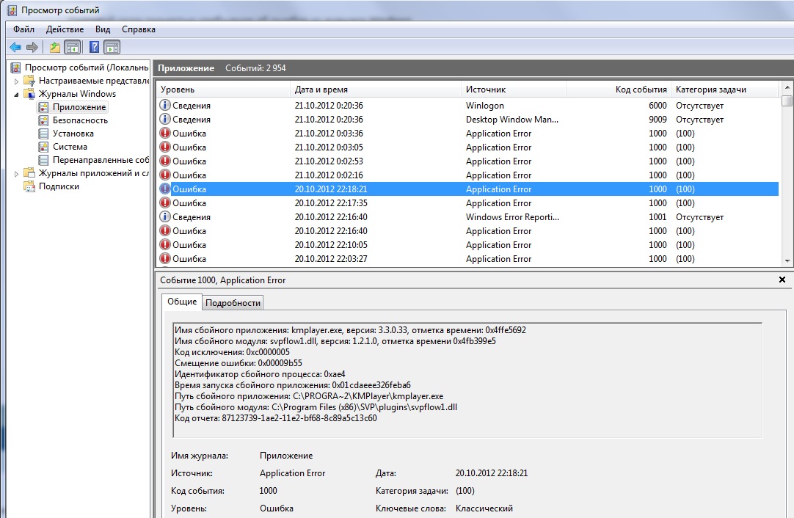
Task: Click the Up one level folder icon
Action: point(55,48)
